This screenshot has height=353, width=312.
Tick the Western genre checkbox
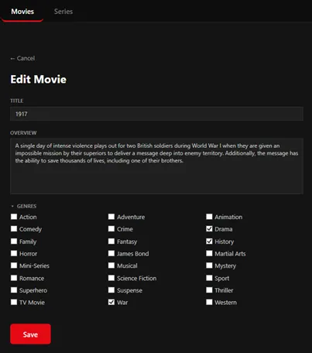tap(209, 302)
